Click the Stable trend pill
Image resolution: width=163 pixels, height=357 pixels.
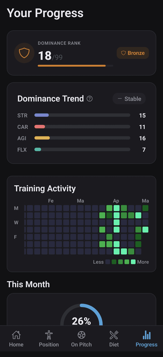click(x=129, y=99)
